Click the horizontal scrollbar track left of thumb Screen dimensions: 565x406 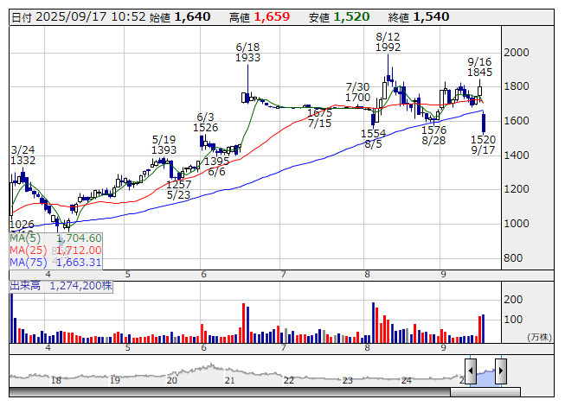pyautogui.click(x=229, y=392)
